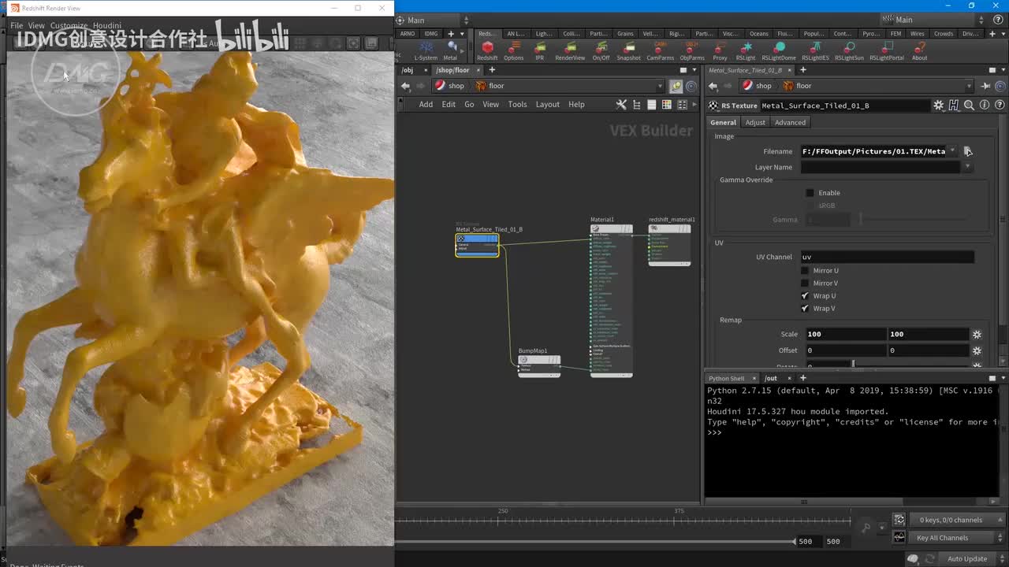This screenshot has height=567, width=1009.
Task: Click the L-System shelf tool
Action: [x=426, y=51]
